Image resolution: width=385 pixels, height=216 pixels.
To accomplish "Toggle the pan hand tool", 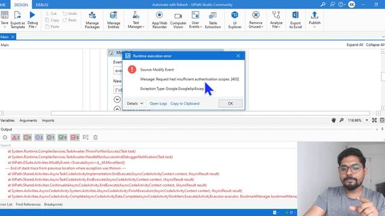I will tap(333, 120).
